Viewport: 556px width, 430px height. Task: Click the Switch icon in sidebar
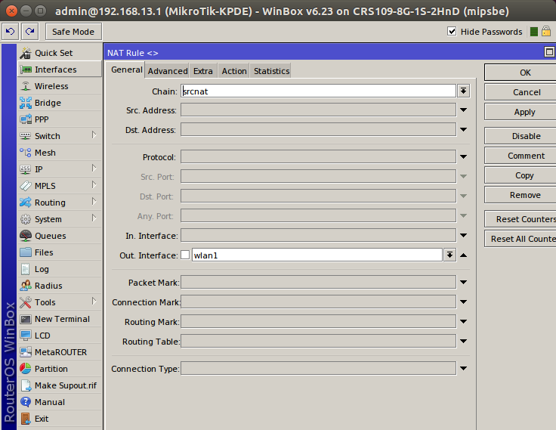click(26, 136)
